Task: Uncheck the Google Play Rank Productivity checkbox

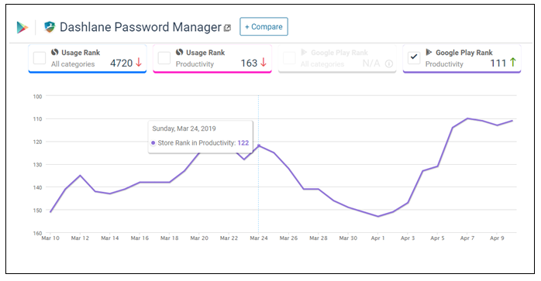Action: [414, 58]
